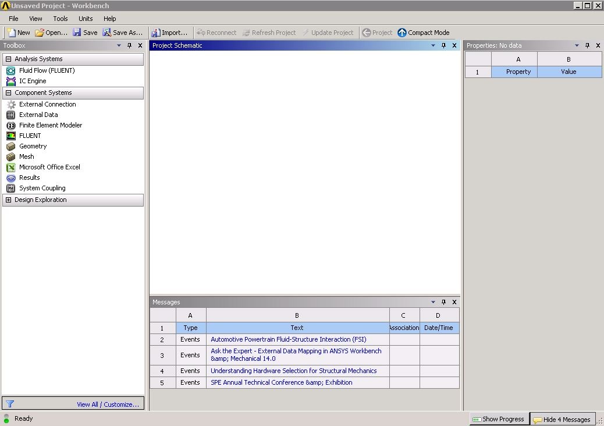
Task: Click the Update Project lightning icon
Action: [x=306, y=33]
